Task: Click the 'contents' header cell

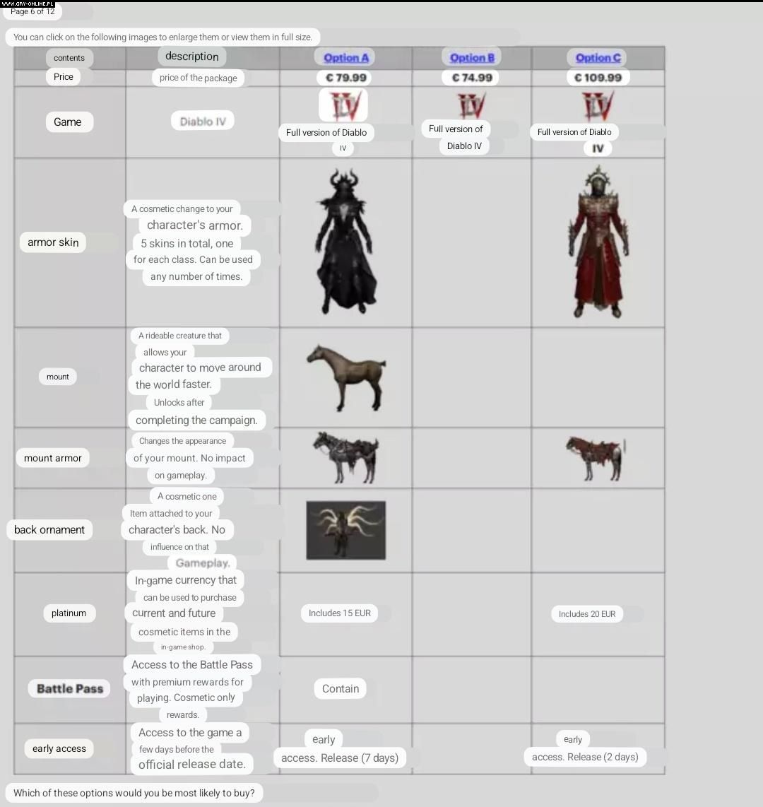Action: (69, 58)
